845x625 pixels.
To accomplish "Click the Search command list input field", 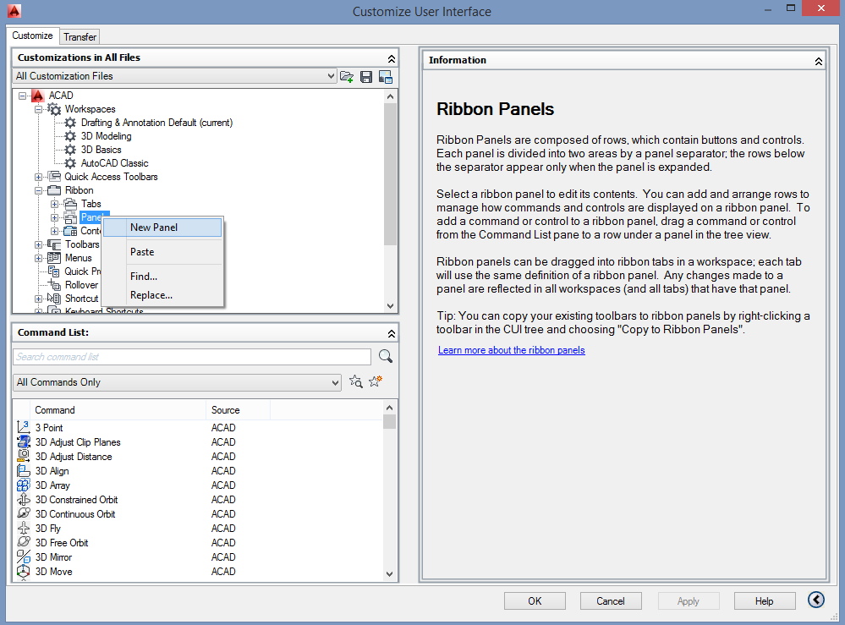I will [192, 357].
